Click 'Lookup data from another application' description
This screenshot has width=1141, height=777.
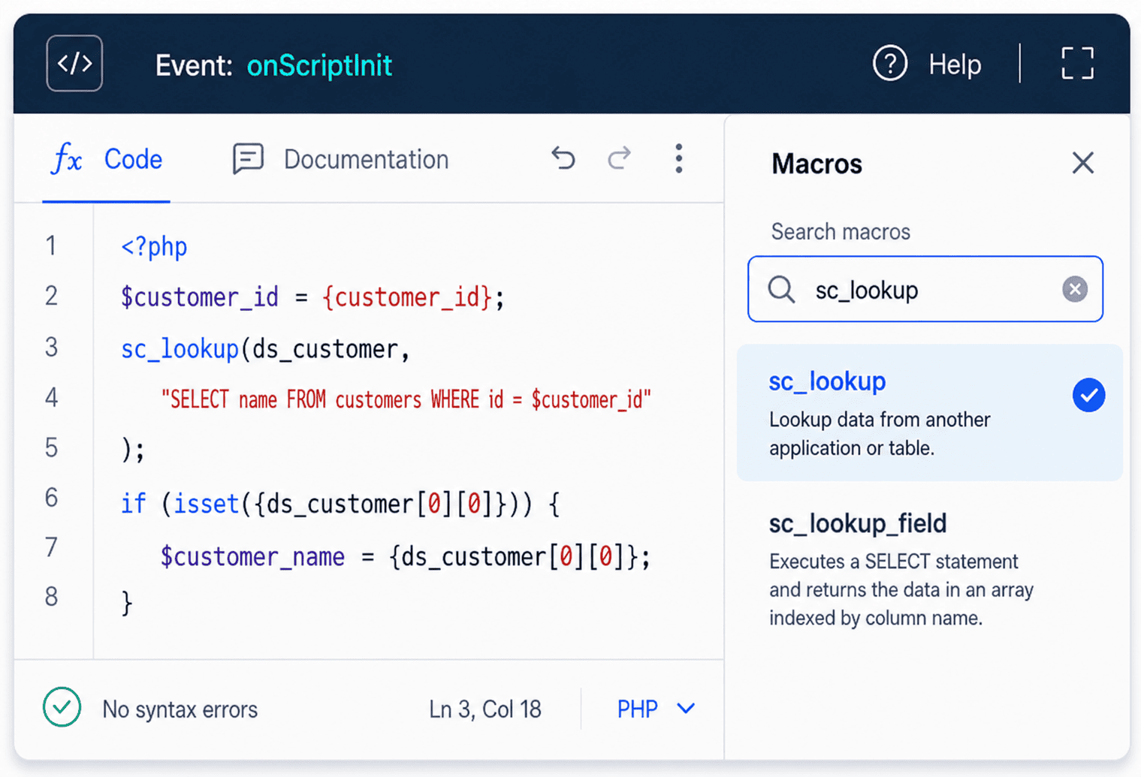click(x=880, y=434)
